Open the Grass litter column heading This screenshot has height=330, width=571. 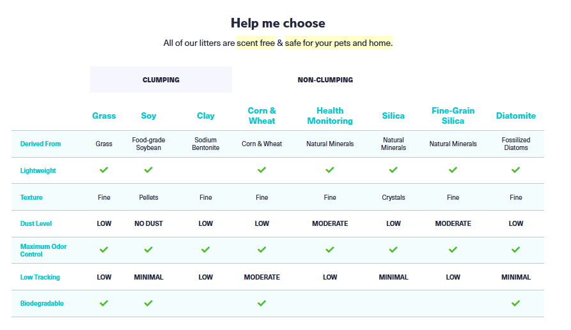[x=104, y=116]
